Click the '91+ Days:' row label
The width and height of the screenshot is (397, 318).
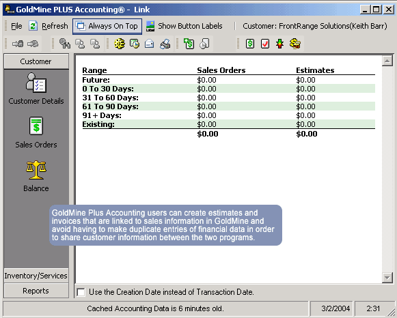(102, 115)
